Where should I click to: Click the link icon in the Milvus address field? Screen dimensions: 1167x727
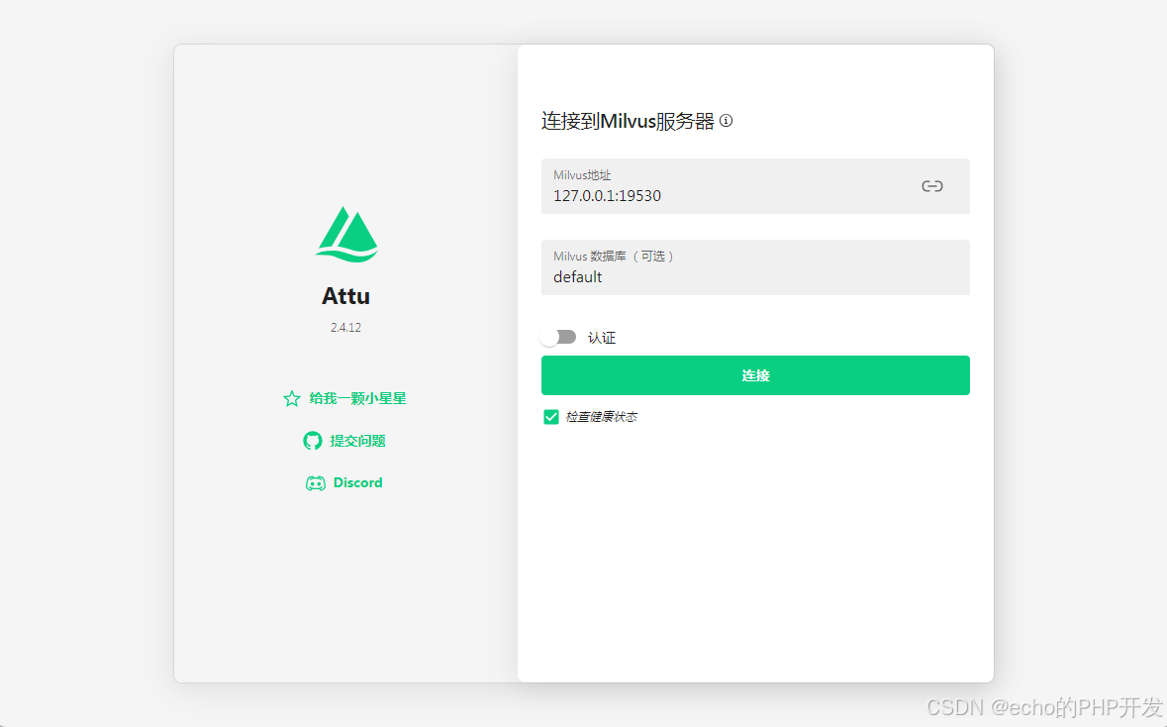(931, 186)
